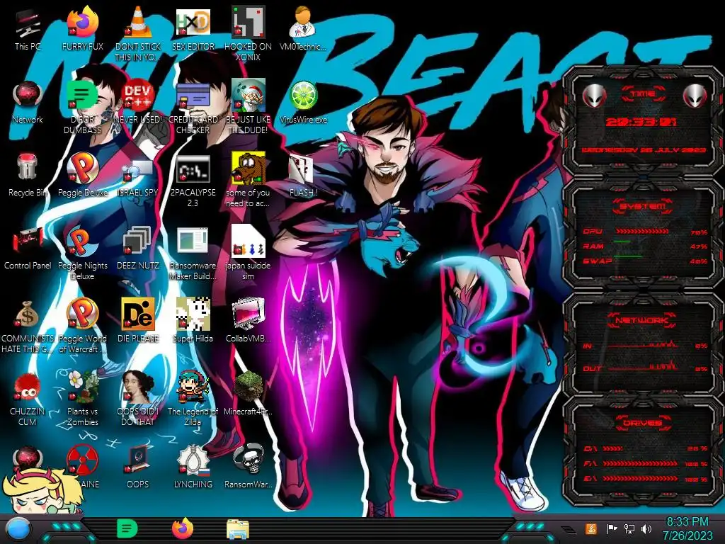Click the right alien head in the TIME widget

click(695, 96)
